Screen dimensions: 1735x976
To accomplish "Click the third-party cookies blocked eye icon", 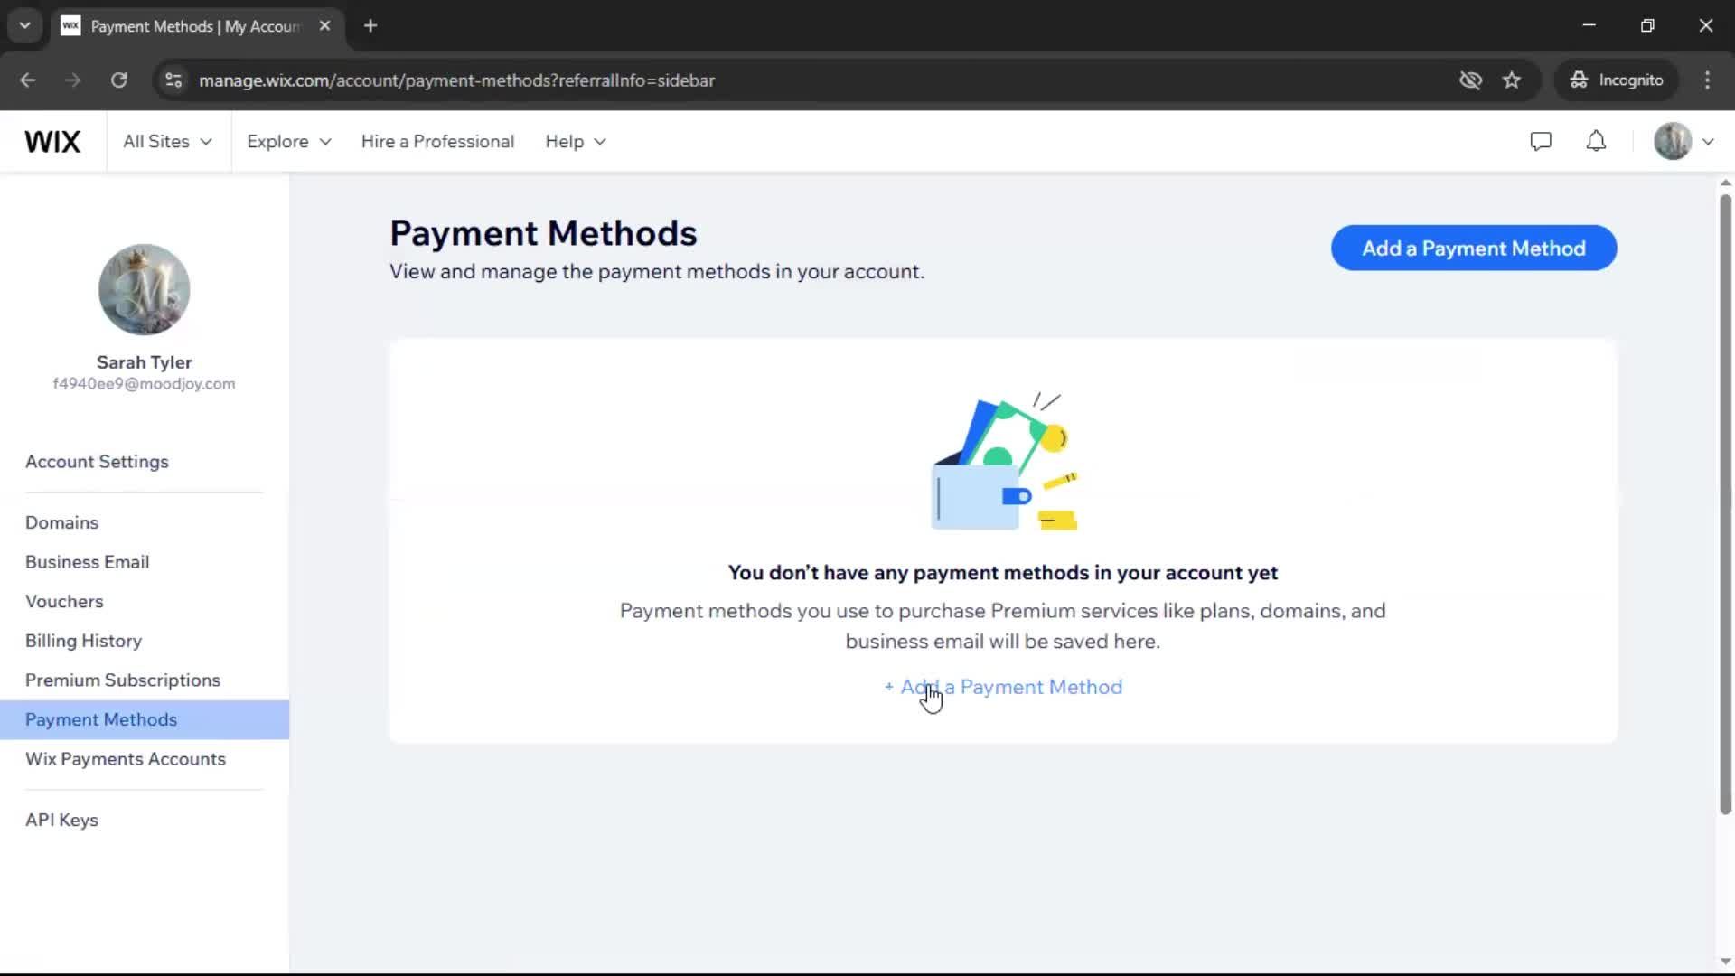I will click(1470, 80).
